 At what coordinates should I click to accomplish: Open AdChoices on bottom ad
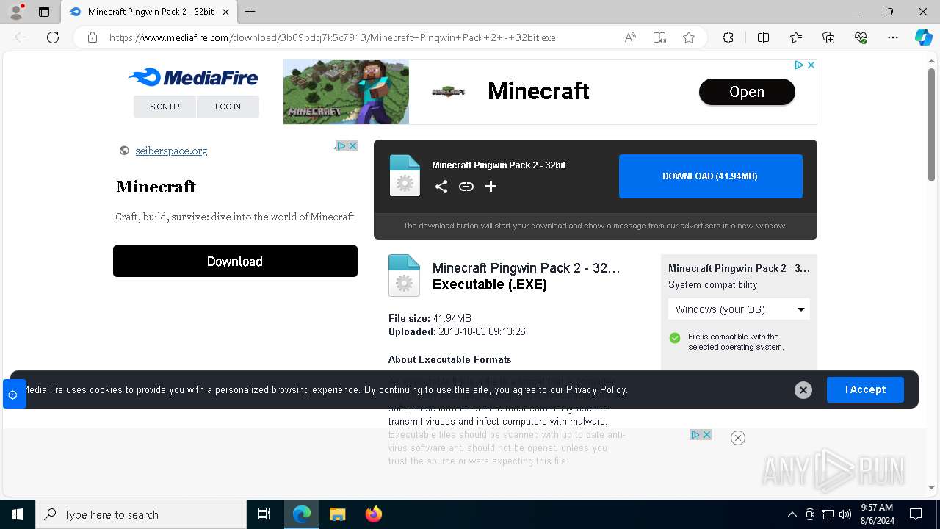tap(695, 435)
